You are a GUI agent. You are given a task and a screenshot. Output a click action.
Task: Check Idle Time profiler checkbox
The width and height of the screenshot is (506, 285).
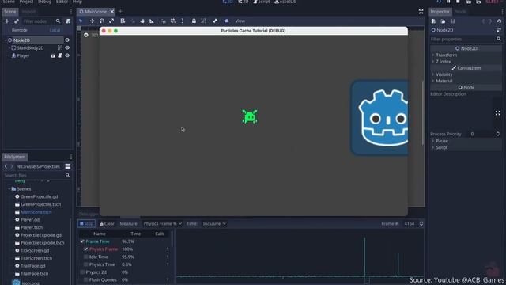pyautogui.click(x=86, y=256)
